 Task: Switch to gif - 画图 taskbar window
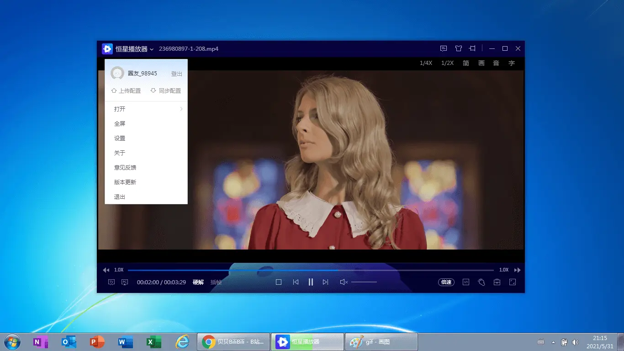(x=381, y=342)
